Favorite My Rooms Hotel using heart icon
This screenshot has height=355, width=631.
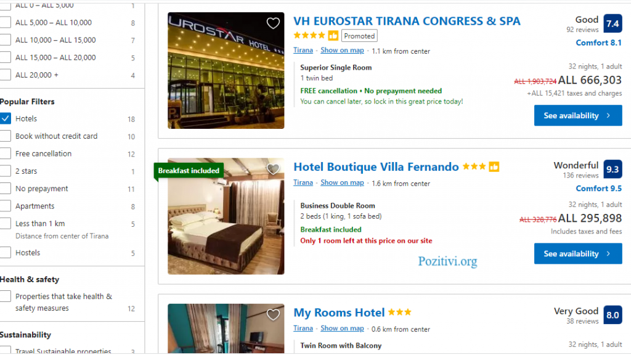click(x=273, y=315)
